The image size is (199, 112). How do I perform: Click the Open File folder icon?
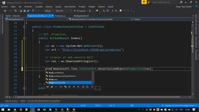[x=21, y=11]
